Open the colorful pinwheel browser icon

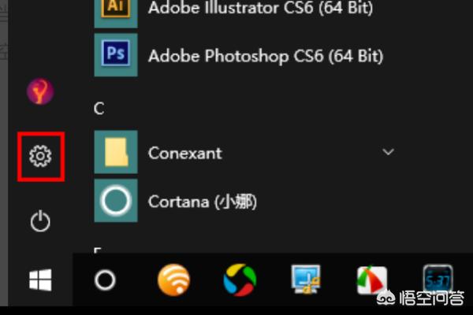[x=240, y=280]
